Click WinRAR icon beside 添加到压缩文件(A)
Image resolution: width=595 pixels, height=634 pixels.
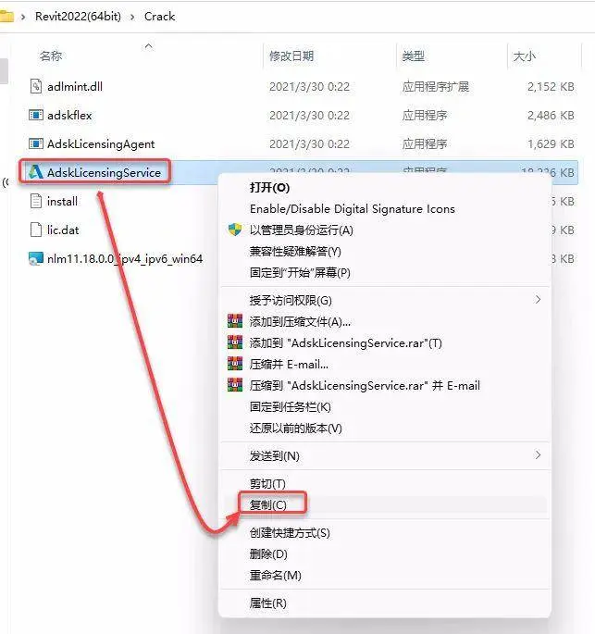pos(235,321)
